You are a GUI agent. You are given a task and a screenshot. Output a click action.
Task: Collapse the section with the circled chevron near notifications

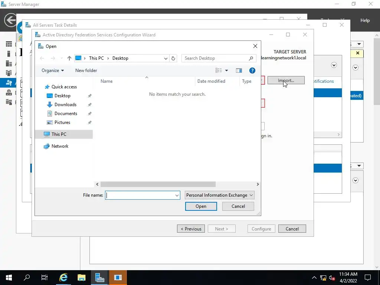[334, 65]
